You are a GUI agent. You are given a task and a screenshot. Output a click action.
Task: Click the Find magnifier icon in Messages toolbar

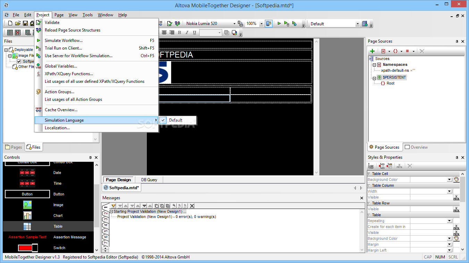click(x=174, y=206)
